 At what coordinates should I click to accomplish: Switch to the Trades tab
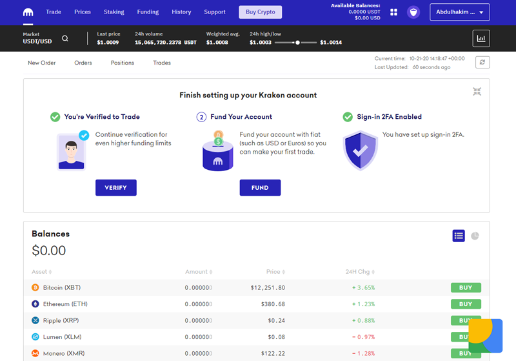[162, 63]
